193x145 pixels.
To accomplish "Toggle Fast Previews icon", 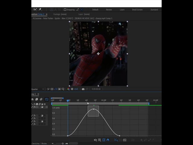I will pyautogui.click(x=48, y=89).
